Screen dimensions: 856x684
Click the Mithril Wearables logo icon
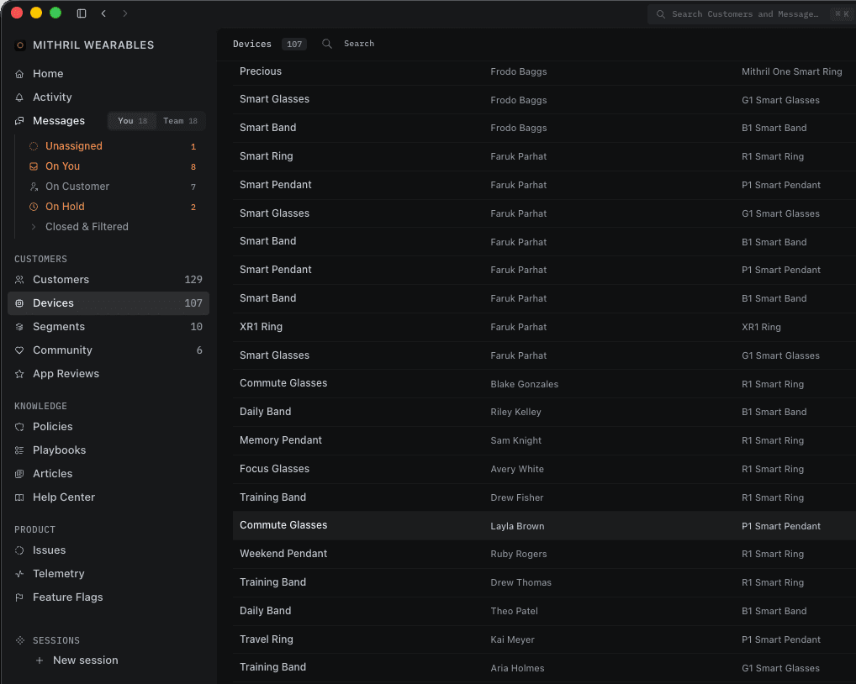[x=20, y=45]
